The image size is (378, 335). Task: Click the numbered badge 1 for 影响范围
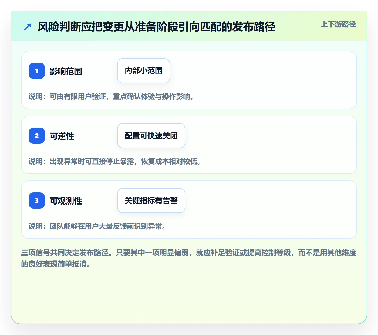click(x=37, y=71)
